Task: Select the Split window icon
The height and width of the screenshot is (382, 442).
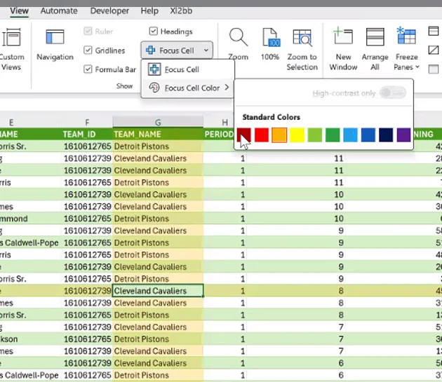Action: click(434, 31)
